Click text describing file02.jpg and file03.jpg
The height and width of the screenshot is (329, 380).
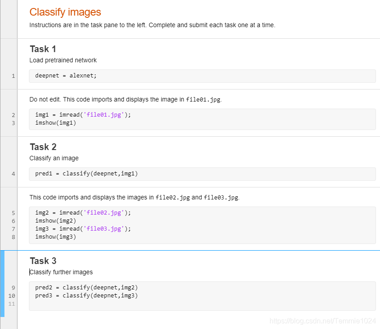click(135, 198)
